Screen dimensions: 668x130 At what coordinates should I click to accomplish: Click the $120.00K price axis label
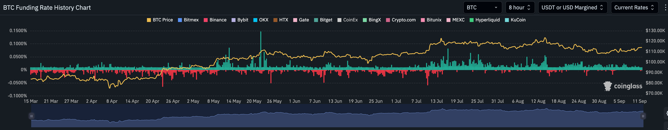(655, 41)
